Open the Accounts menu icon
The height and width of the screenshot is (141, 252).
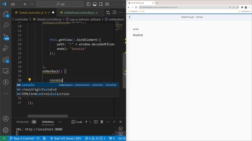pyautogui.click(x=6, y=119)
